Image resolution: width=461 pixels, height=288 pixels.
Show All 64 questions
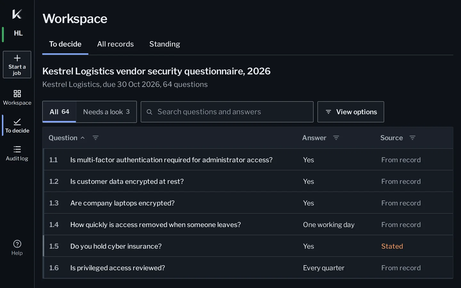tap(59, 112)
